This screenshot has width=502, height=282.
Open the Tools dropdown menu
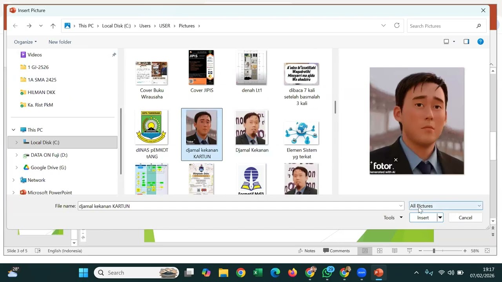[x=393, y=218]
